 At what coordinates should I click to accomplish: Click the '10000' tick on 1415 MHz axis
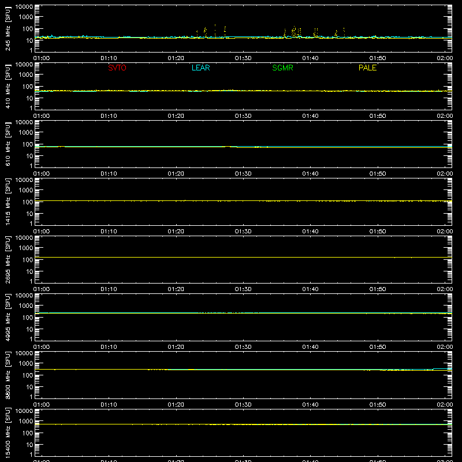click(x=24, y=180)
